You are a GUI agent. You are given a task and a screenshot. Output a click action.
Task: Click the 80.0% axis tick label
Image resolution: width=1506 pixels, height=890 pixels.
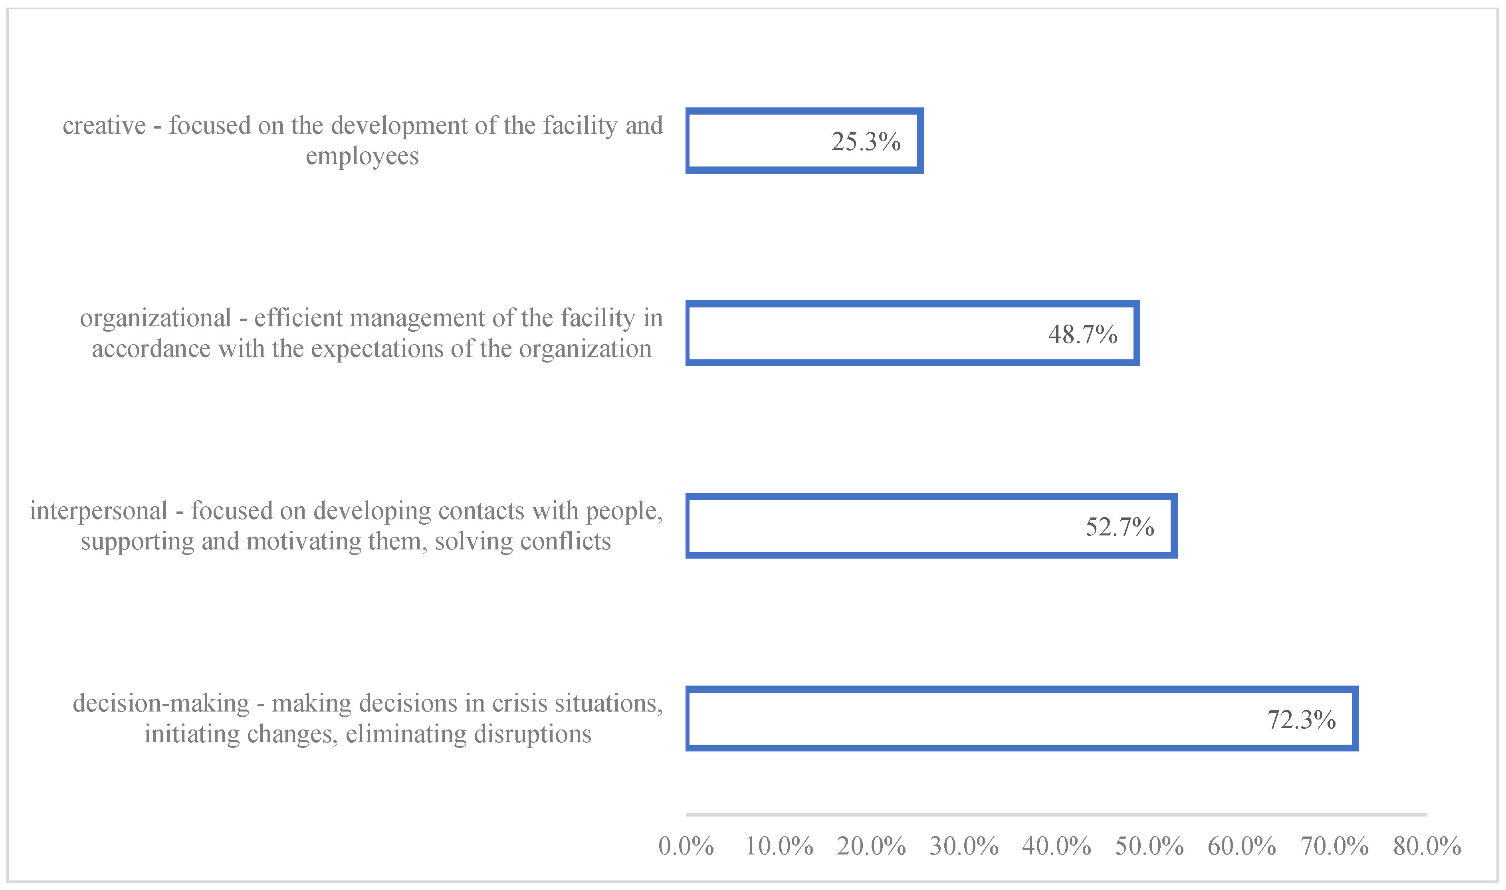1427,846
